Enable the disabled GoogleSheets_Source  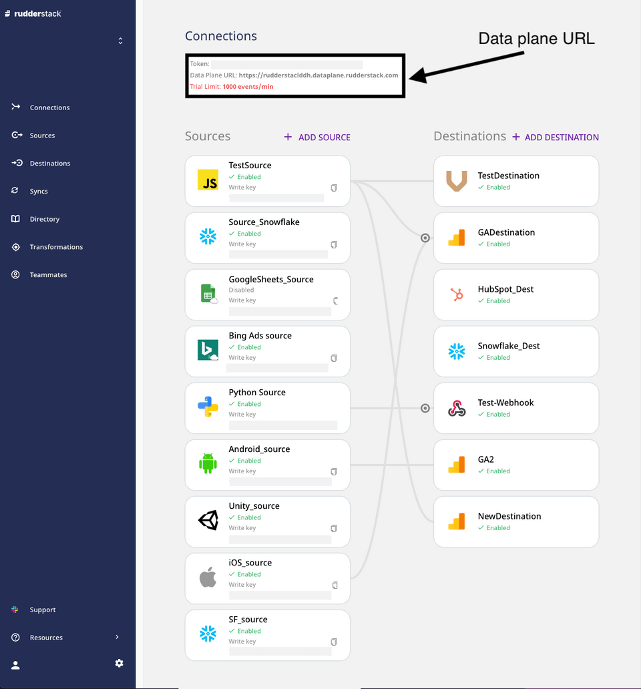(x=241, y=290)
